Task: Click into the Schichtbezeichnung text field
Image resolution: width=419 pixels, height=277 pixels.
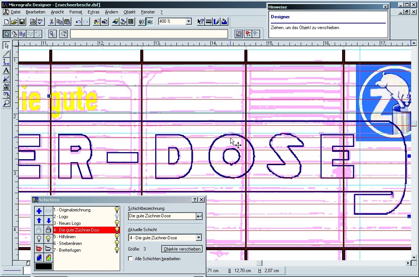Action: click(x=162, y=216)
